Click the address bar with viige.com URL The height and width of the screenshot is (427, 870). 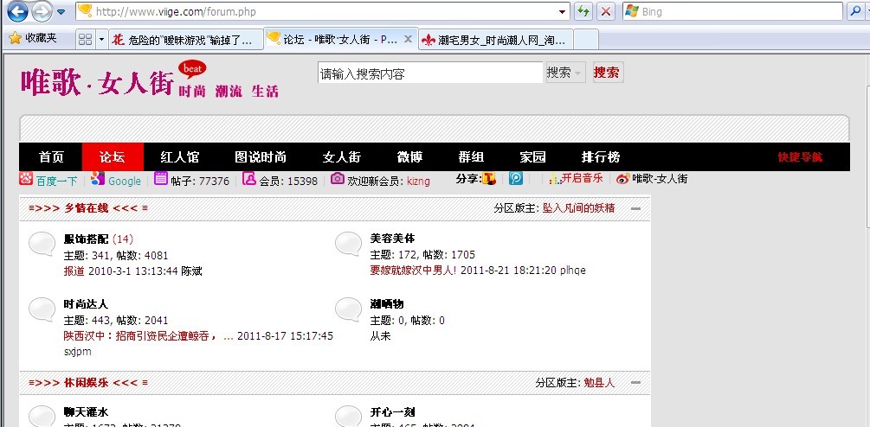[322, 11]
